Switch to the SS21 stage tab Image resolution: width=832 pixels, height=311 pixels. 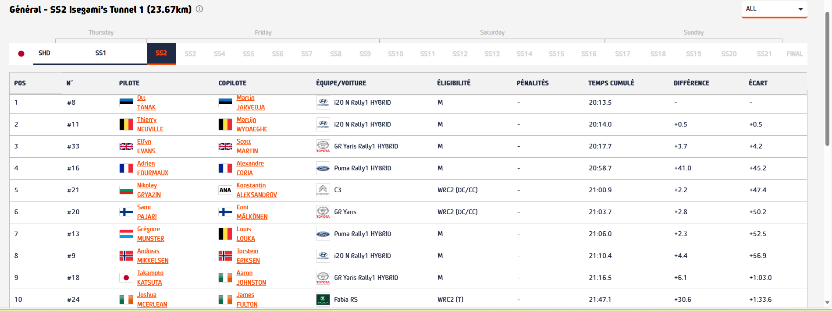[x=764, y=54]
